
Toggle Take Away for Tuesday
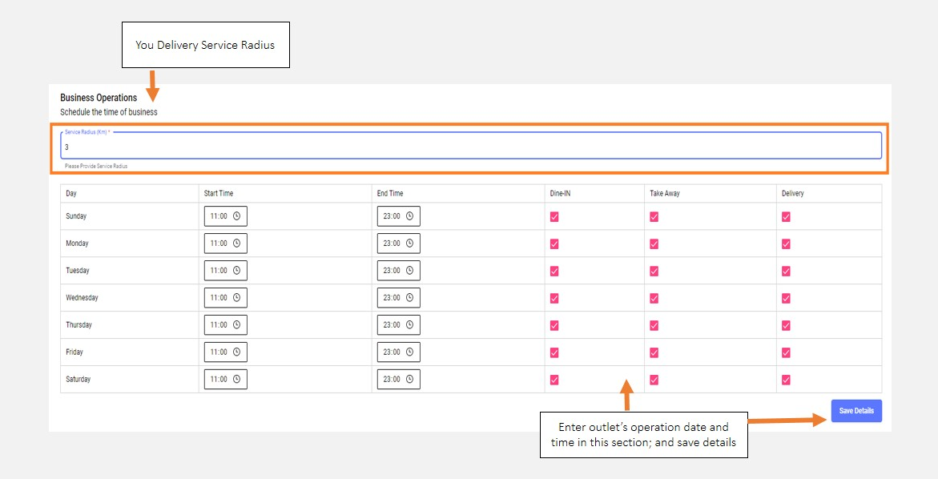tap(654, 271)
